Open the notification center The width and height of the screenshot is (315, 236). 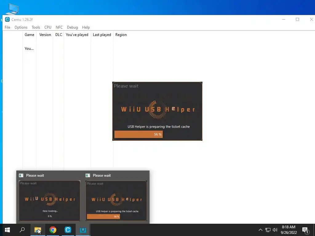(x=305, y=230)
